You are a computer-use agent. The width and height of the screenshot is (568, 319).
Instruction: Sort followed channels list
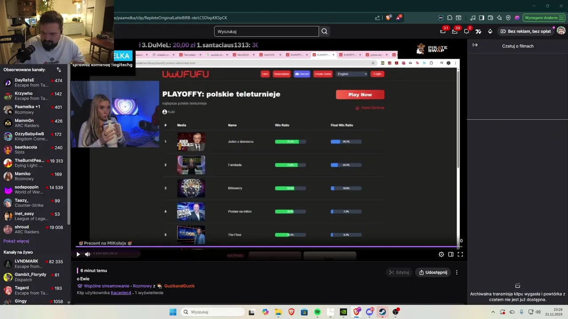(59, 70)
